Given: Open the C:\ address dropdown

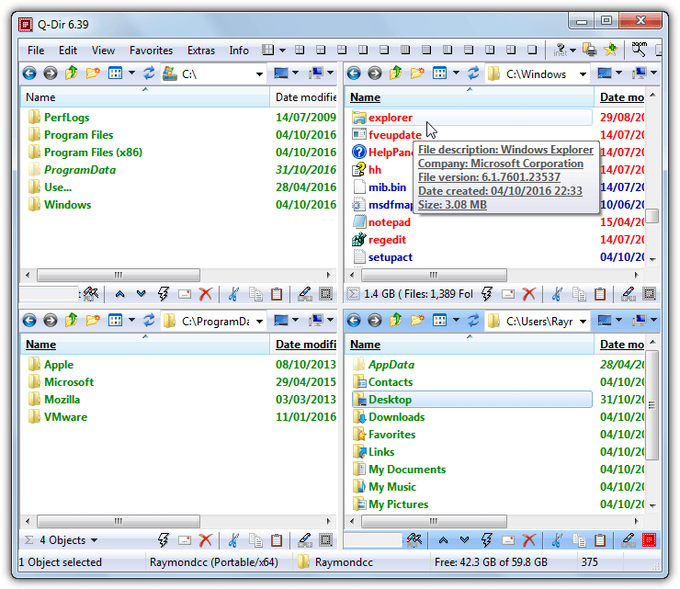Looking at the screenshot, I should click(259, 74).
